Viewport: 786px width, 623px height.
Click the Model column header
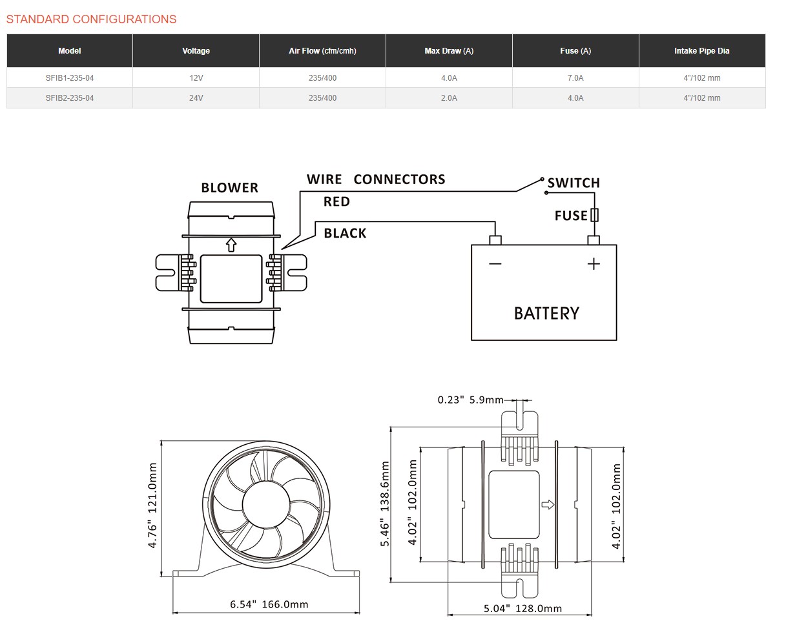(70, 51)
